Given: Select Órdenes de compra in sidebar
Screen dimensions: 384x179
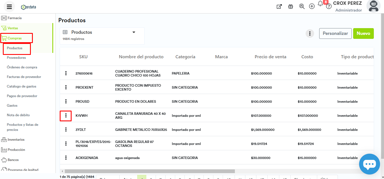Looking at the screenshot, I should pos(22,67).
